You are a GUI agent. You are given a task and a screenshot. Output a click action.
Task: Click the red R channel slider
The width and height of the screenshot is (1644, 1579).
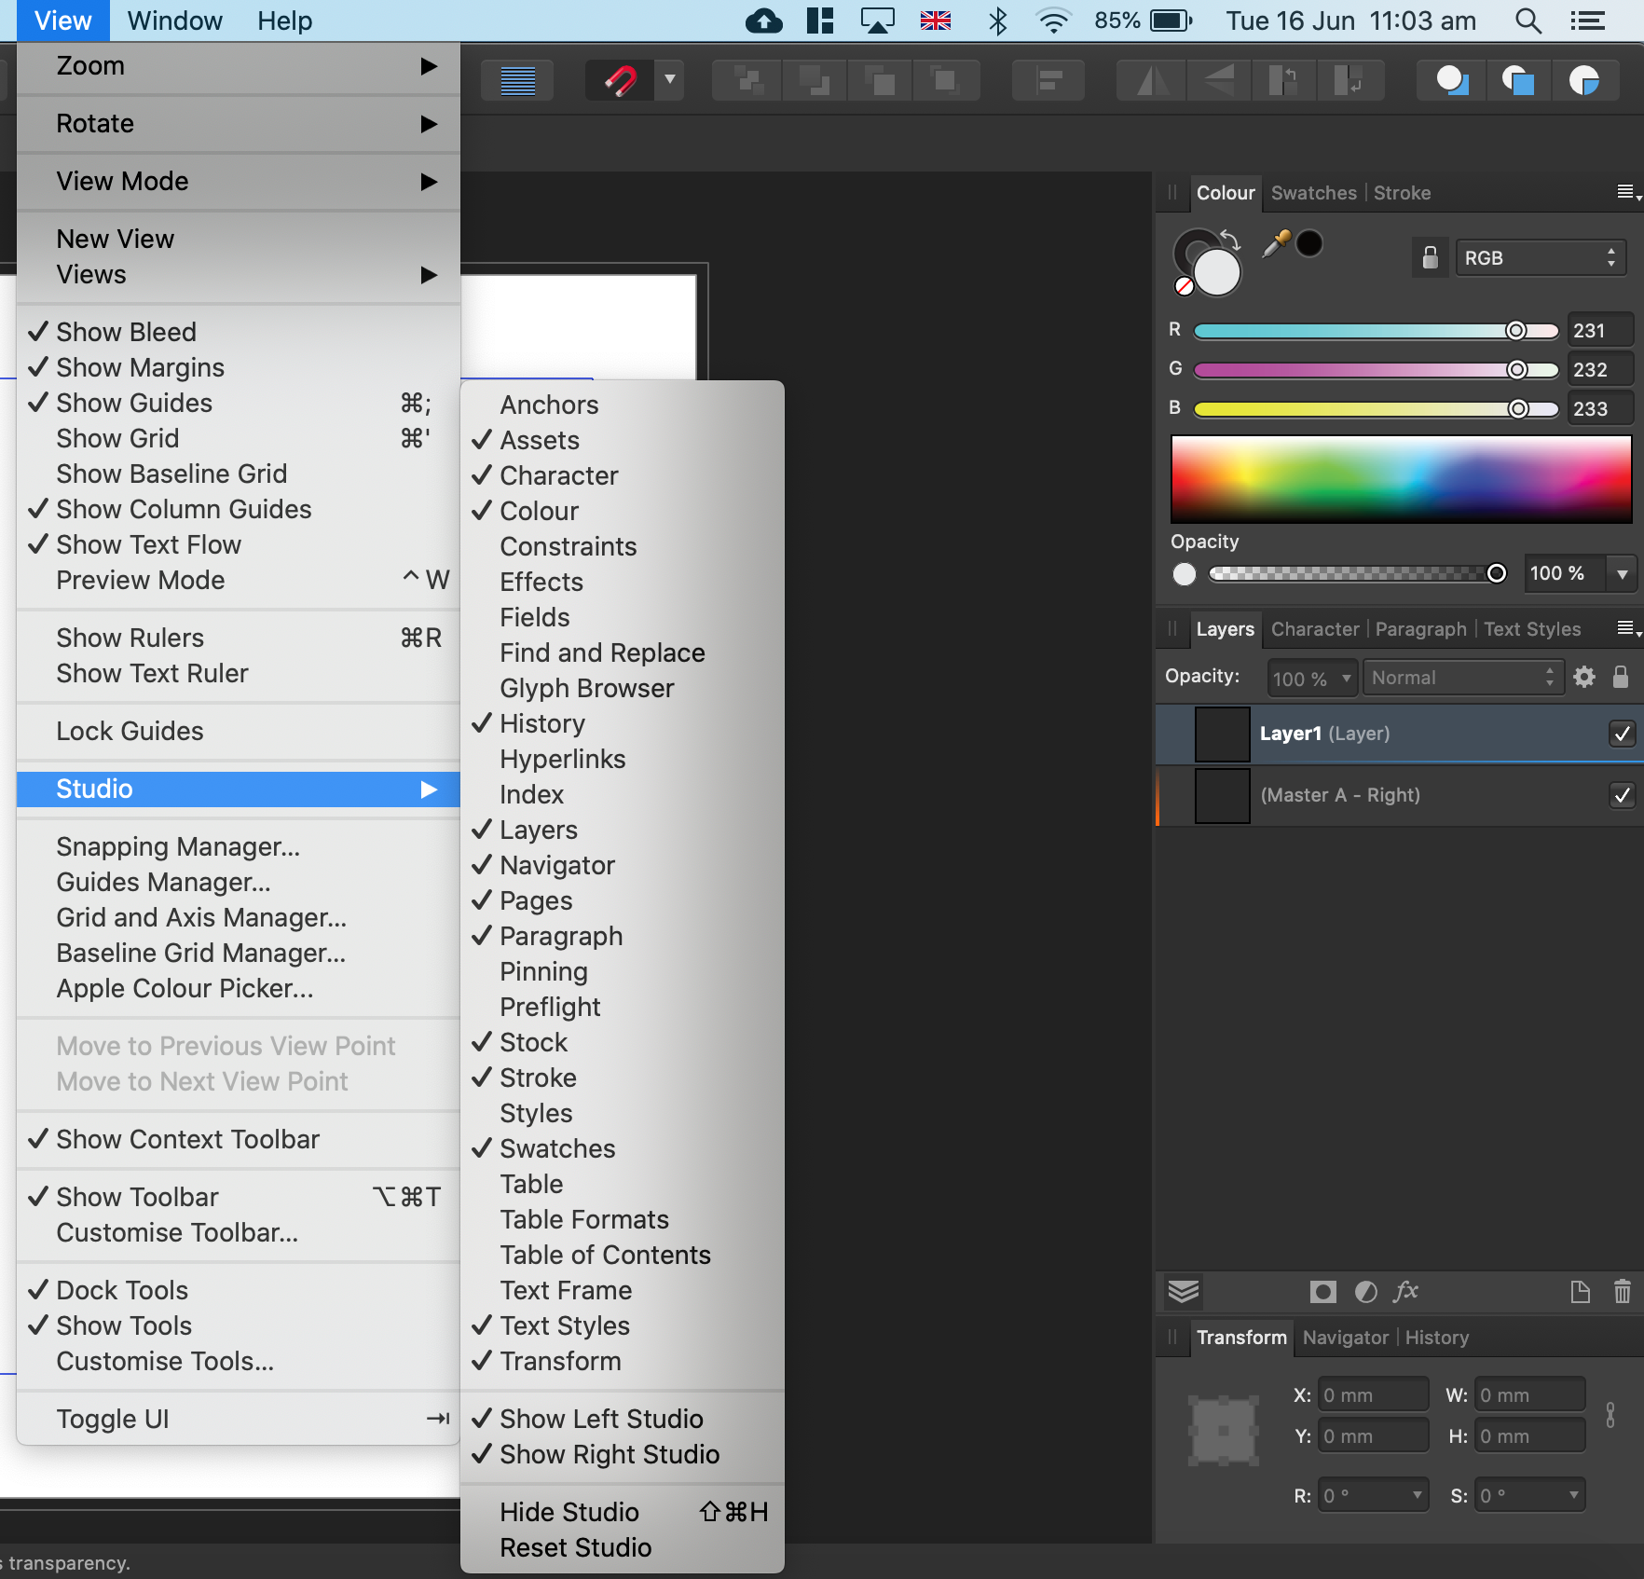click(x=1376, y=331)
